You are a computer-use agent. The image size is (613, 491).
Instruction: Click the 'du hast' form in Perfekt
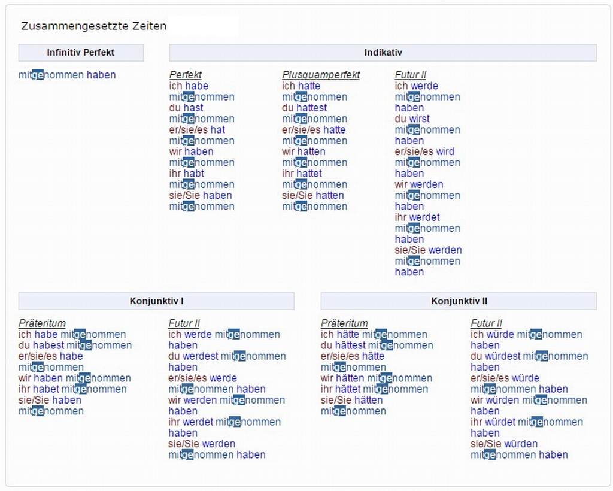pos(186,108)
